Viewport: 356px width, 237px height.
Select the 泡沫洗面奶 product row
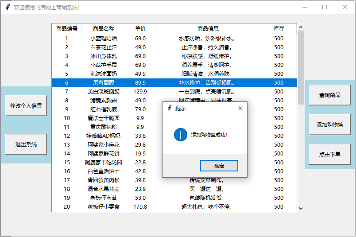pos(174,74)
